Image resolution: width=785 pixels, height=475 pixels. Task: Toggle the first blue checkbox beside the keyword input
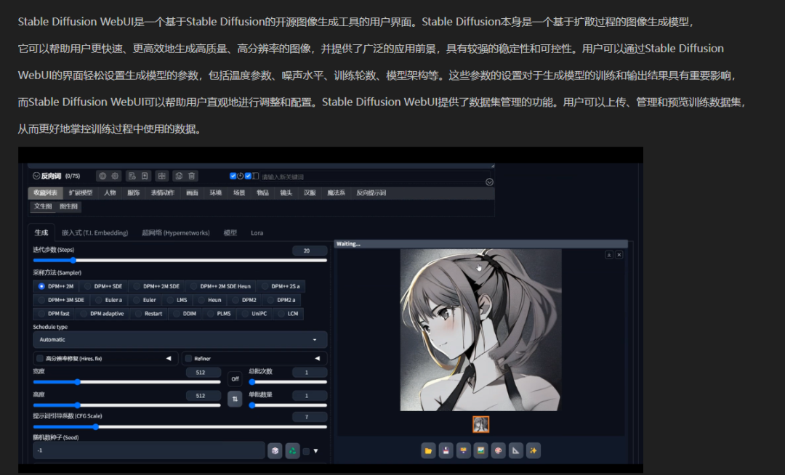click(233, 176)
